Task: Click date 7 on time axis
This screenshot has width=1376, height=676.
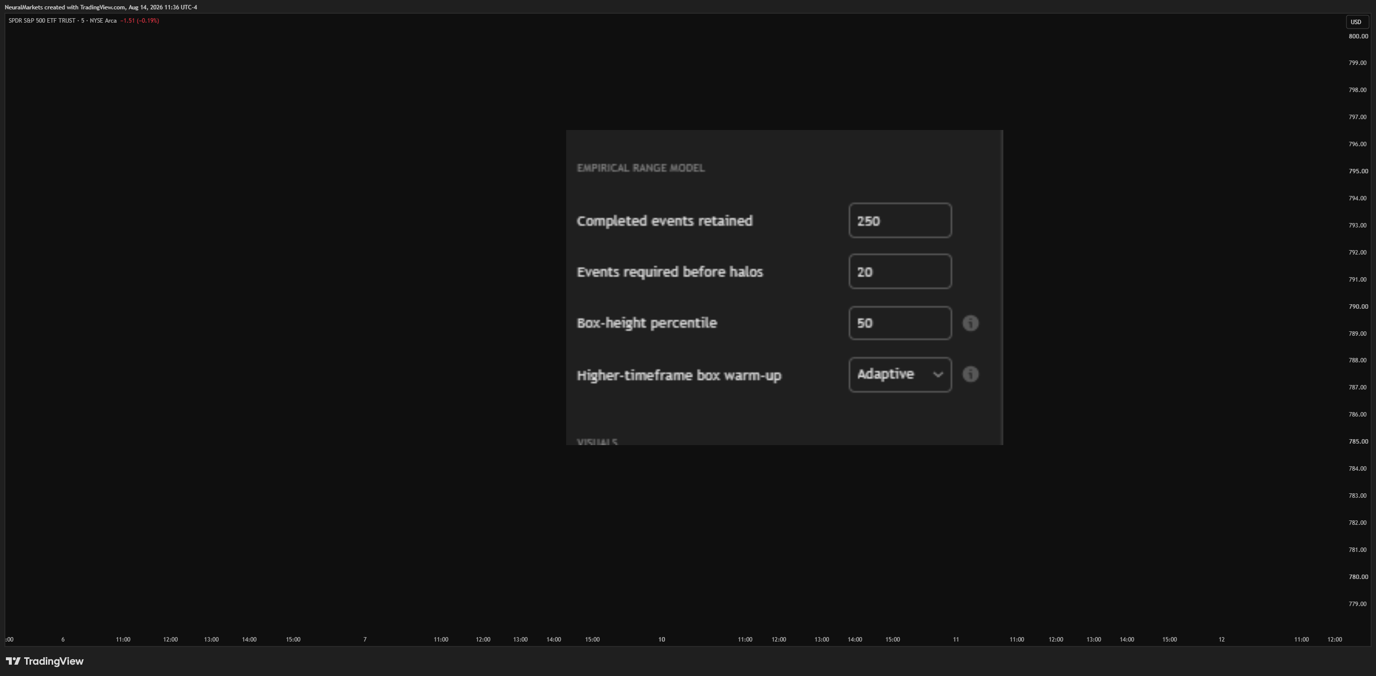Action: (x=365, y=640)
